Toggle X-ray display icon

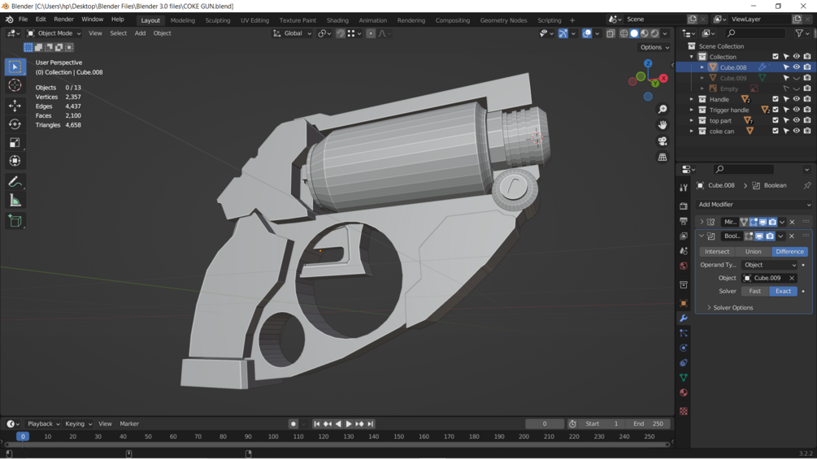pyautogui.click(x=611, y=33)
